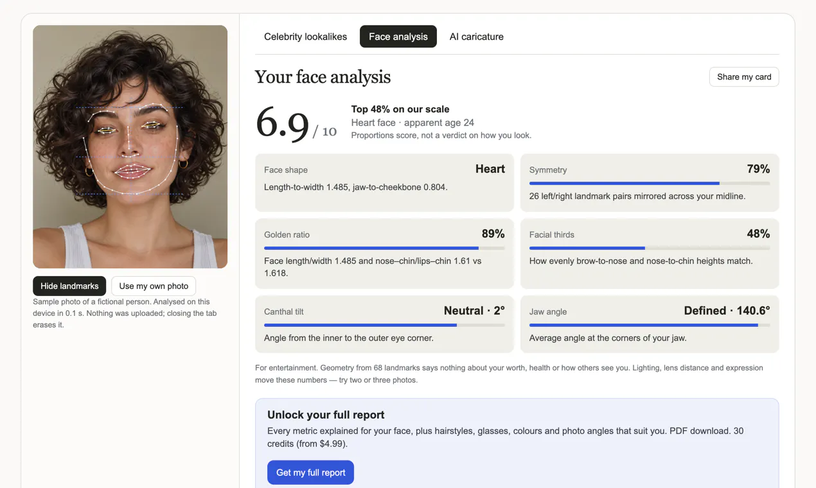Click the "Symmetry" card label

[548, 170]
